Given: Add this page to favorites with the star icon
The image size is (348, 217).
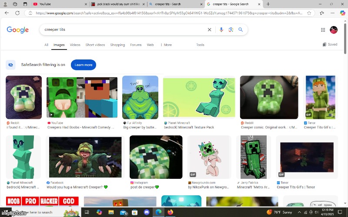Looking at the screenshot, I should tap(309, 13).
